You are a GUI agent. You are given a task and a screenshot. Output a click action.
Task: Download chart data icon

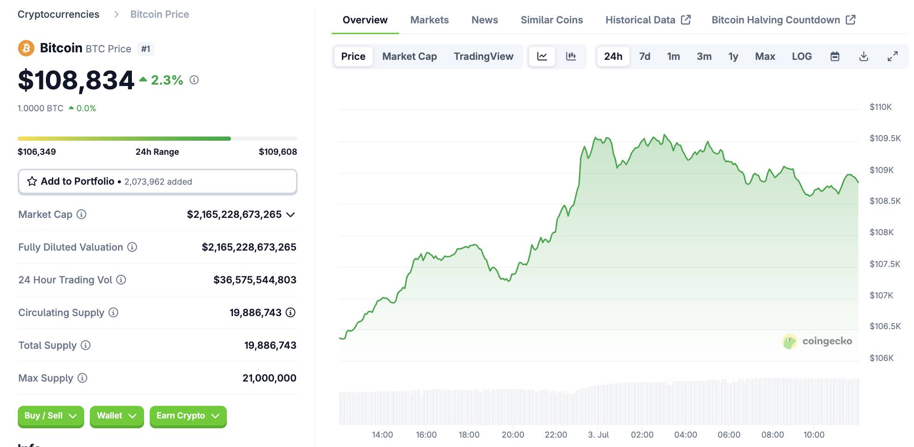click(864, 57)
